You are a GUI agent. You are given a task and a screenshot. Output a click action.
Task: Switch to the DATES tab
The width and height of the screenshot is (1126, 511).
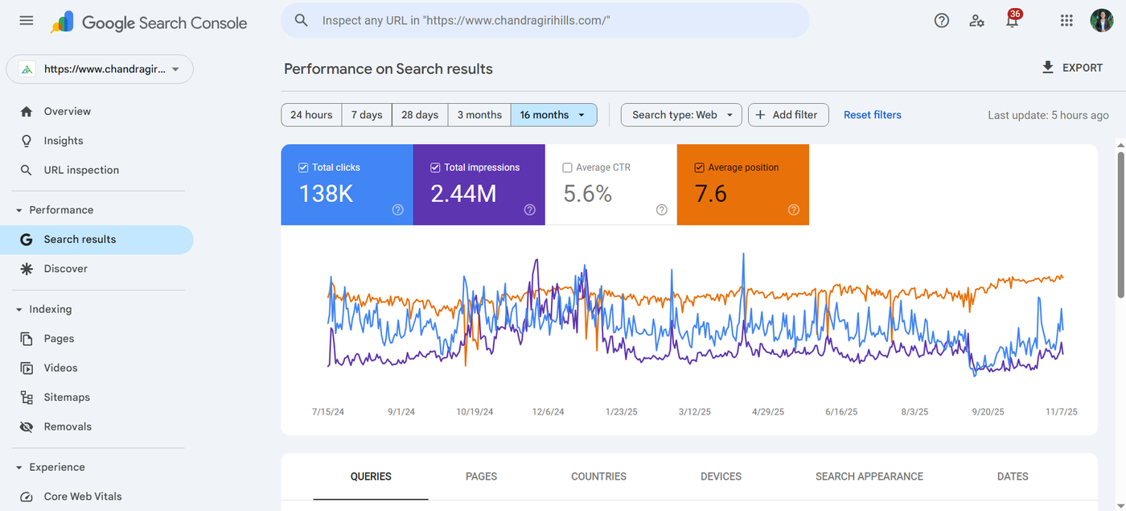[1013, 476]
